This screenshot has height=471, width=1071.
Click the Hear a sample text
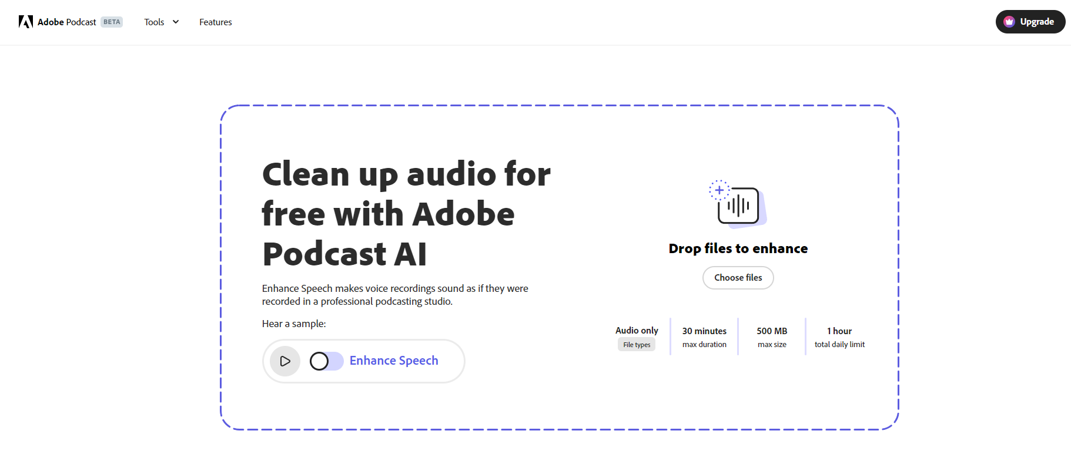[x=294, y=324]
